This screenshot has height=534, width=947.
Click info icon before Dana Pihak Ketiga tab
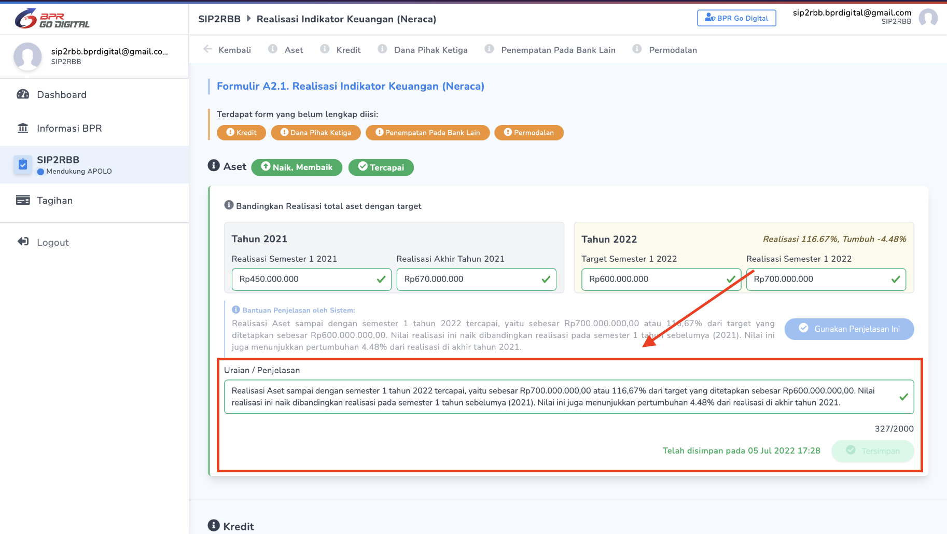[x=382, y=49]
